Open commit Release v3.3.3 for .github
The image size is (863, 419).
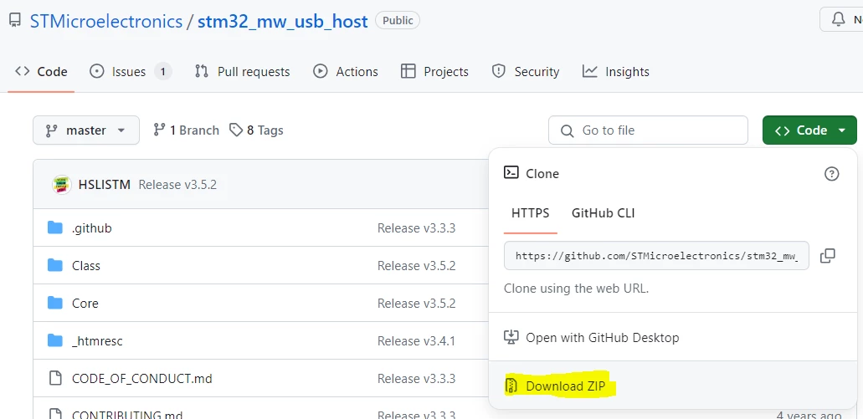point(416,228)
